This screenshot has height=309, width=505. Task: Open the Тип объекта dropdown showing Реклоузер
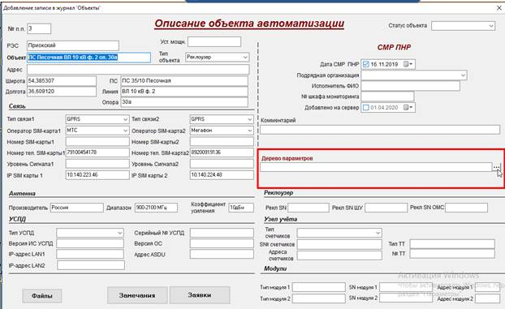[x=245, y=57]
